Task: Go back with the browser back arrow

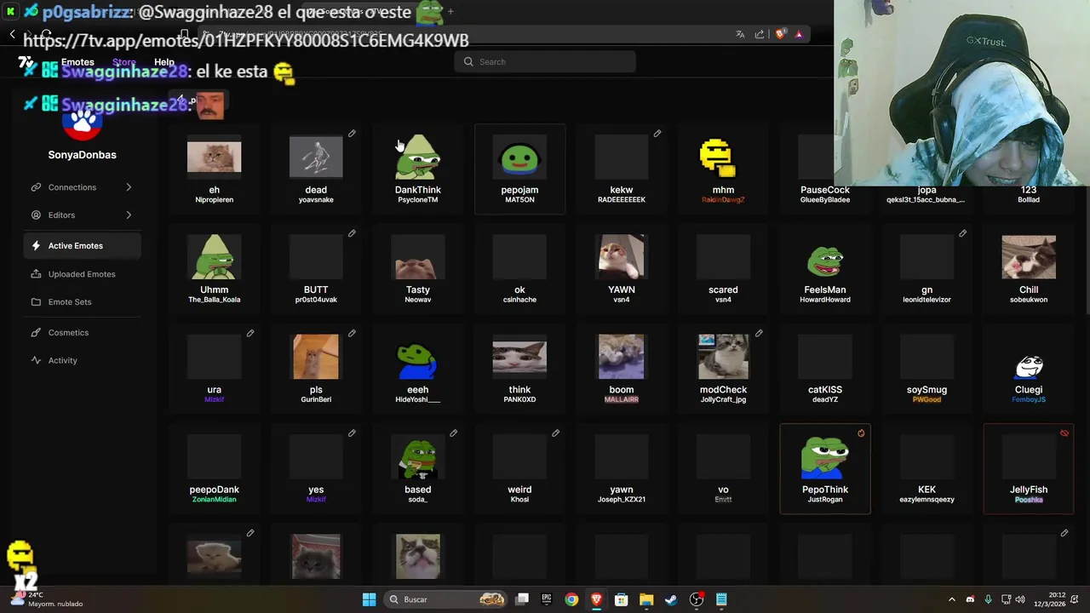Action: 12,34
